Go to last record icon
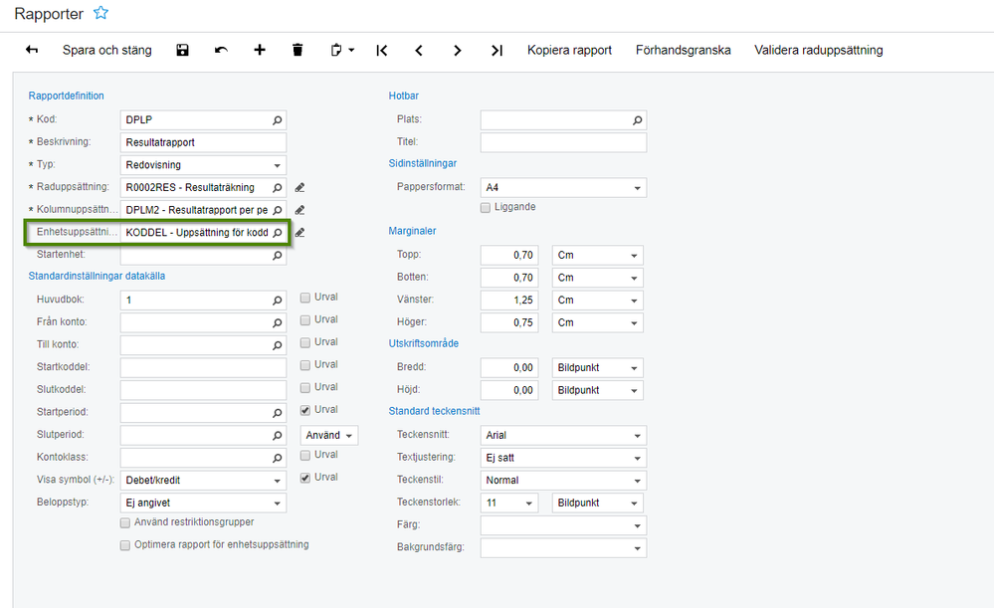Screen dimensions: 994x608 pos(497,50)
